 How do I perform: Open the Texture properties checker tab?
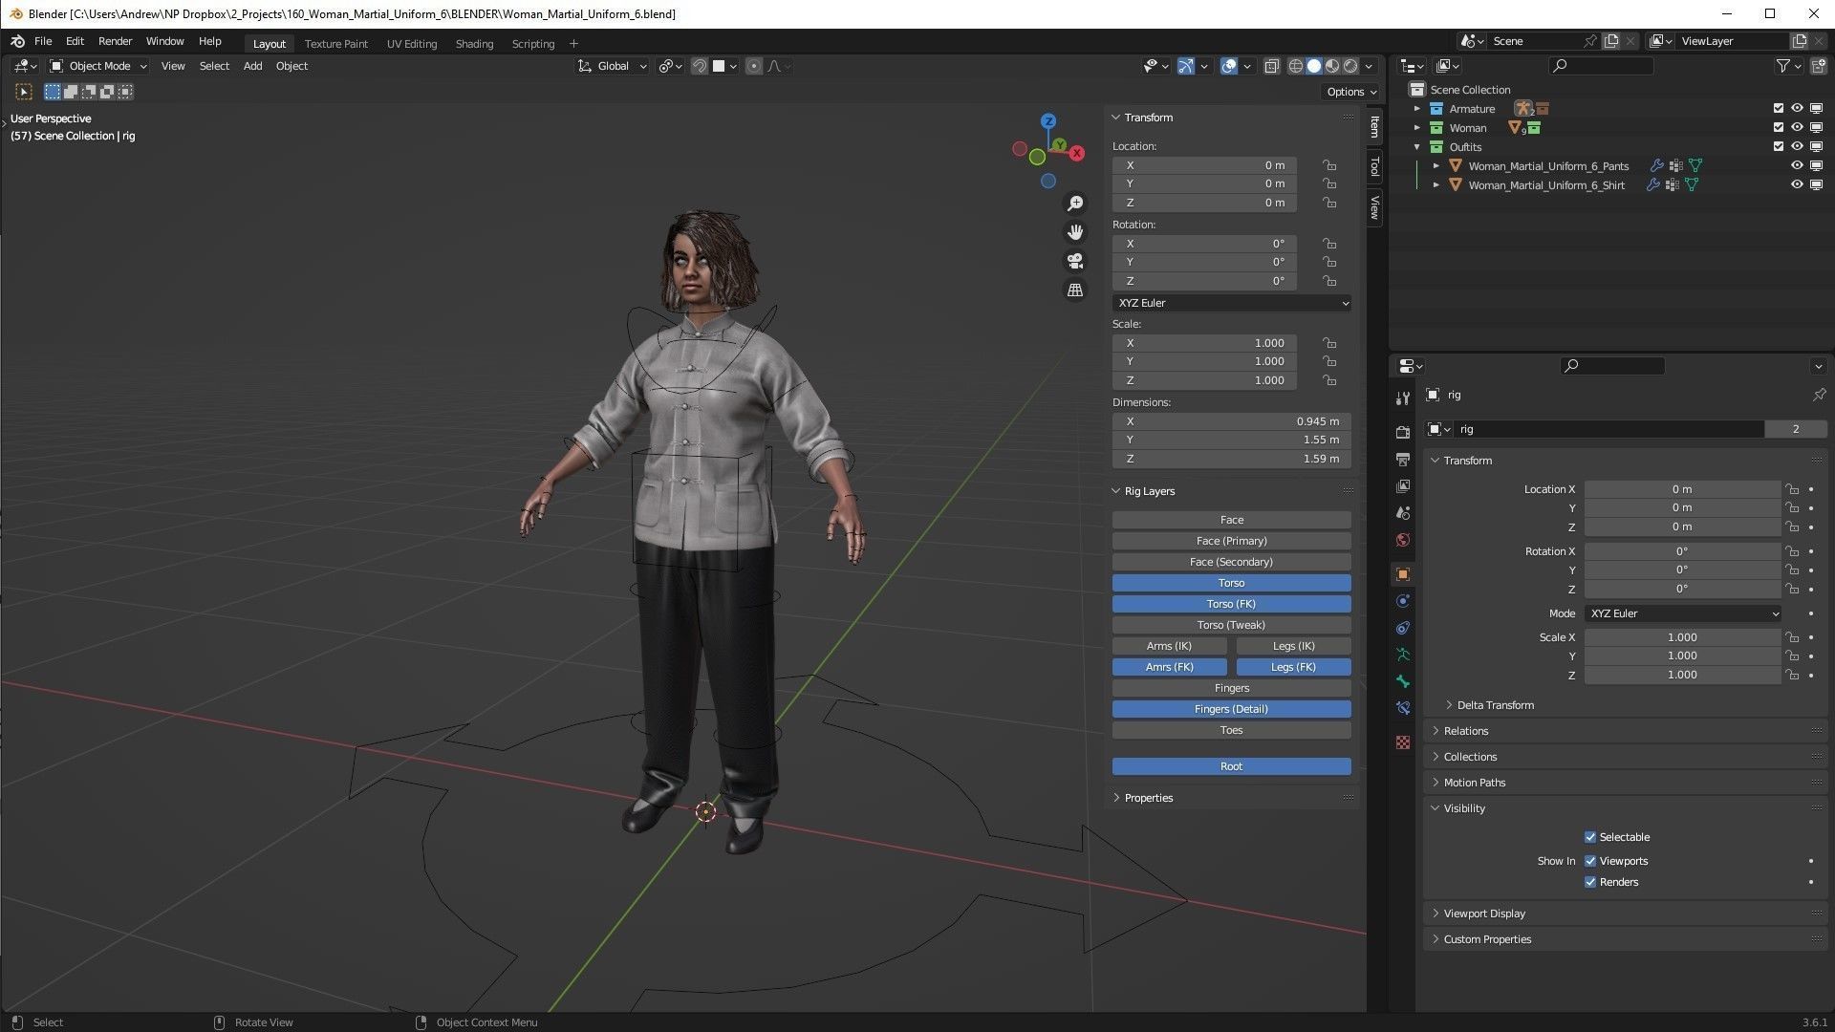click(x=1403, y=742)
